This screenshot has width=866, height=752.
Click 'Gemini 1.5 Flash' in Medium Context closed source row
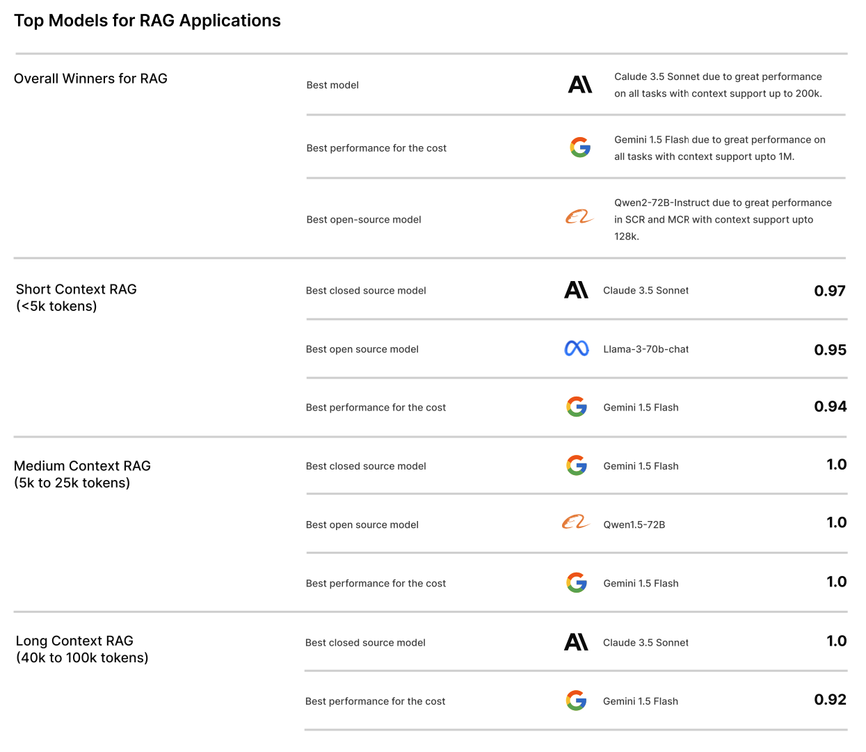coord(641,466)
